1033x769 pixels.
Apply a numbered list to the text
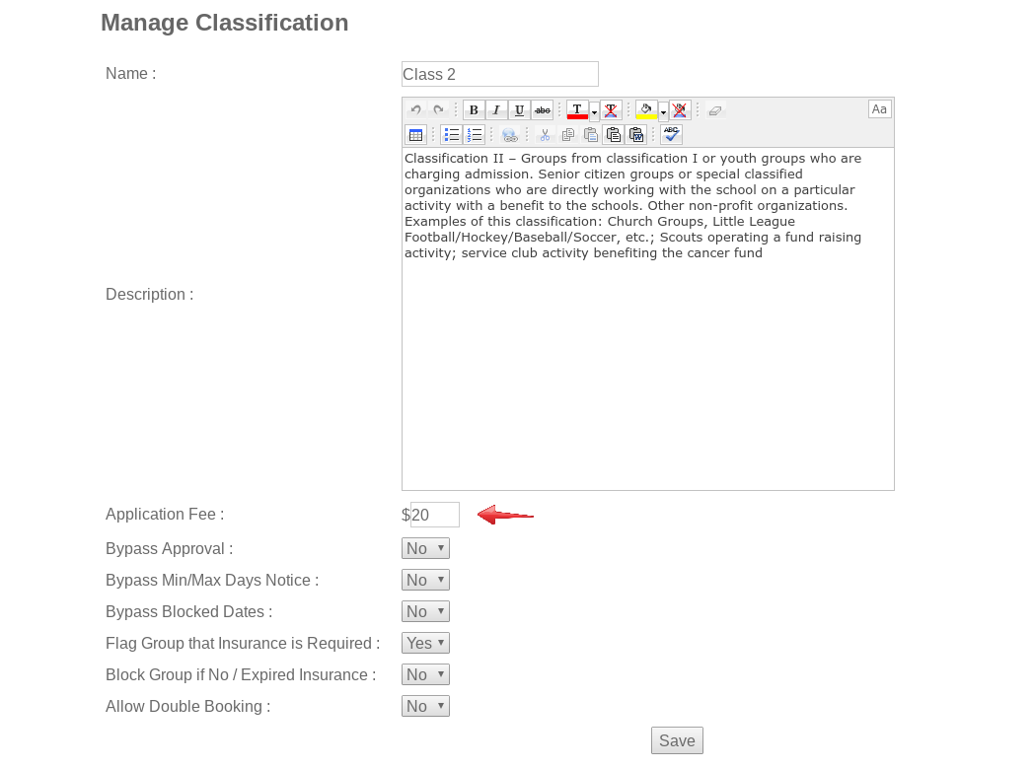pyautogui.click(x=474, y=134)
